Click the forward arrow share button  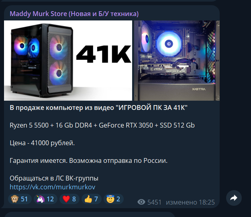[234, 198]
